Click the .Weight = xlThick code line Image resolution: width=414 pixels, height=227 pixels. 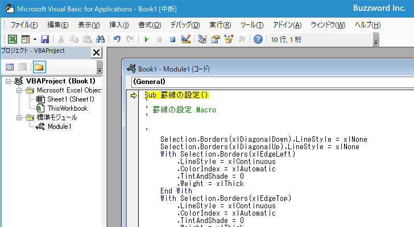click(210, 183)
